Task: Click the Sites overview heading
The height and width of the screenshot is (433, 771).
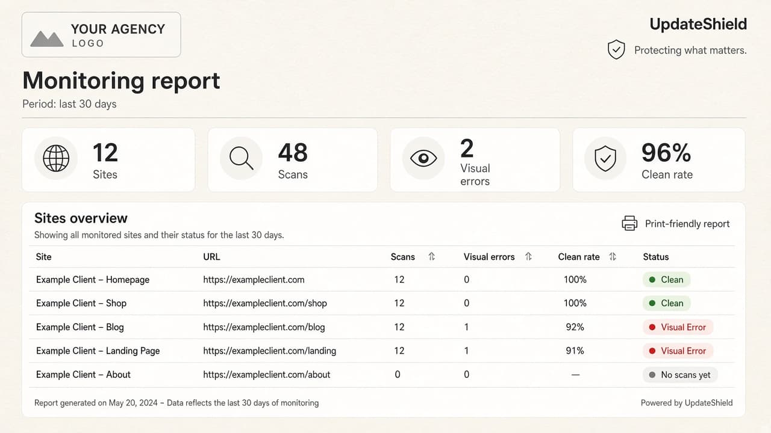Action: point(81,218)
